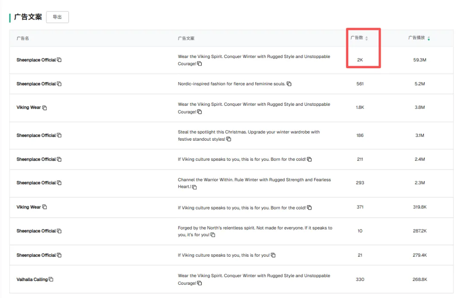
Task: Open Sheenplace Official in the 561 row
Action: tap(36, 84)
